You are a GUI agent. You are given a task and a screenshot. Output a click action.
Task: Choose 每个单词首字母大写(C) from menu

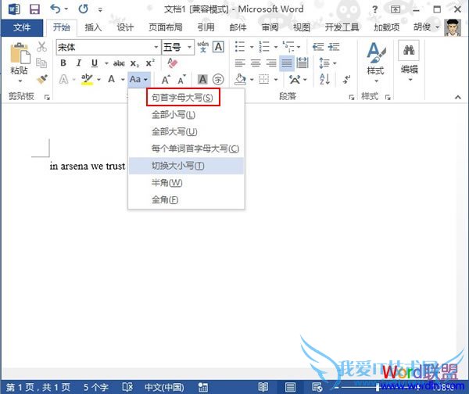(186, 149)
